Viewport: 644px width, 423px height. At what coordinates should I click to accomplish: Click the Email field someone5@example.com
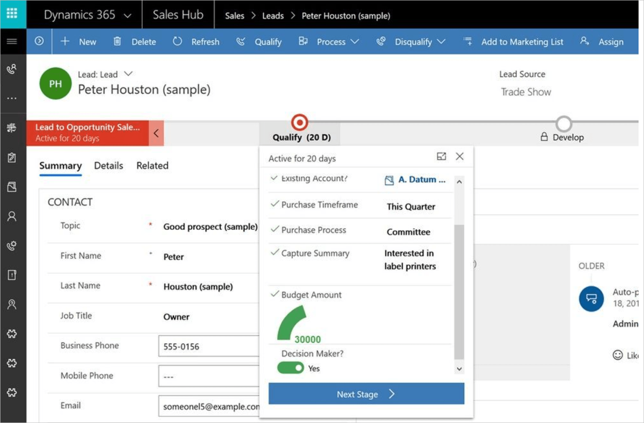click(x=209, y=406)
